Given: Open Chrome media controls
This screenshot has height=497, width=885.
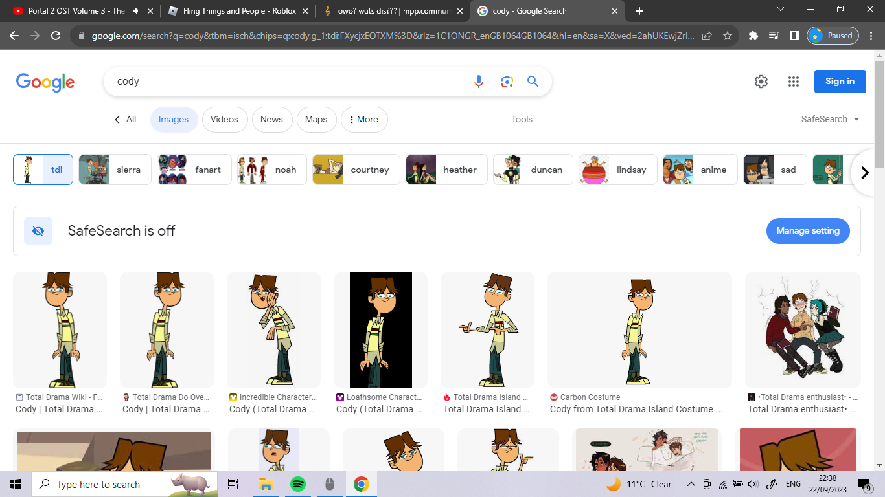Looking at the screenshot, I should (x=774, y=36).
